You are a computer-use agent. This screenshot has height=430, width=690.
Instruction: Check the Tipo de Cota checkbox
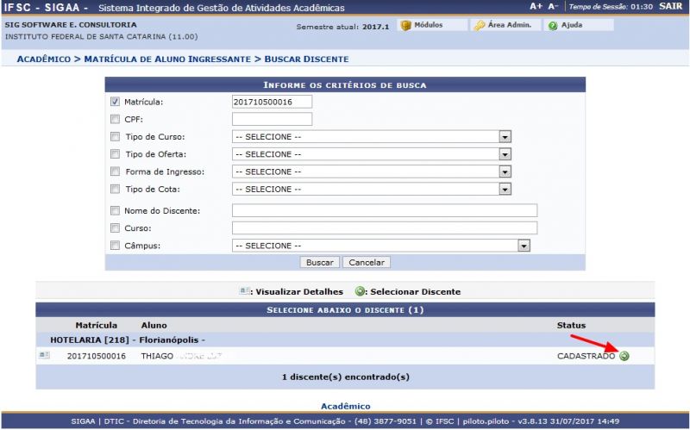coord(116,189)
